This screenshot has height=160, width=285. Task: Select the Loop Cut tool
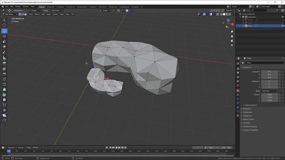pos(4,79)
